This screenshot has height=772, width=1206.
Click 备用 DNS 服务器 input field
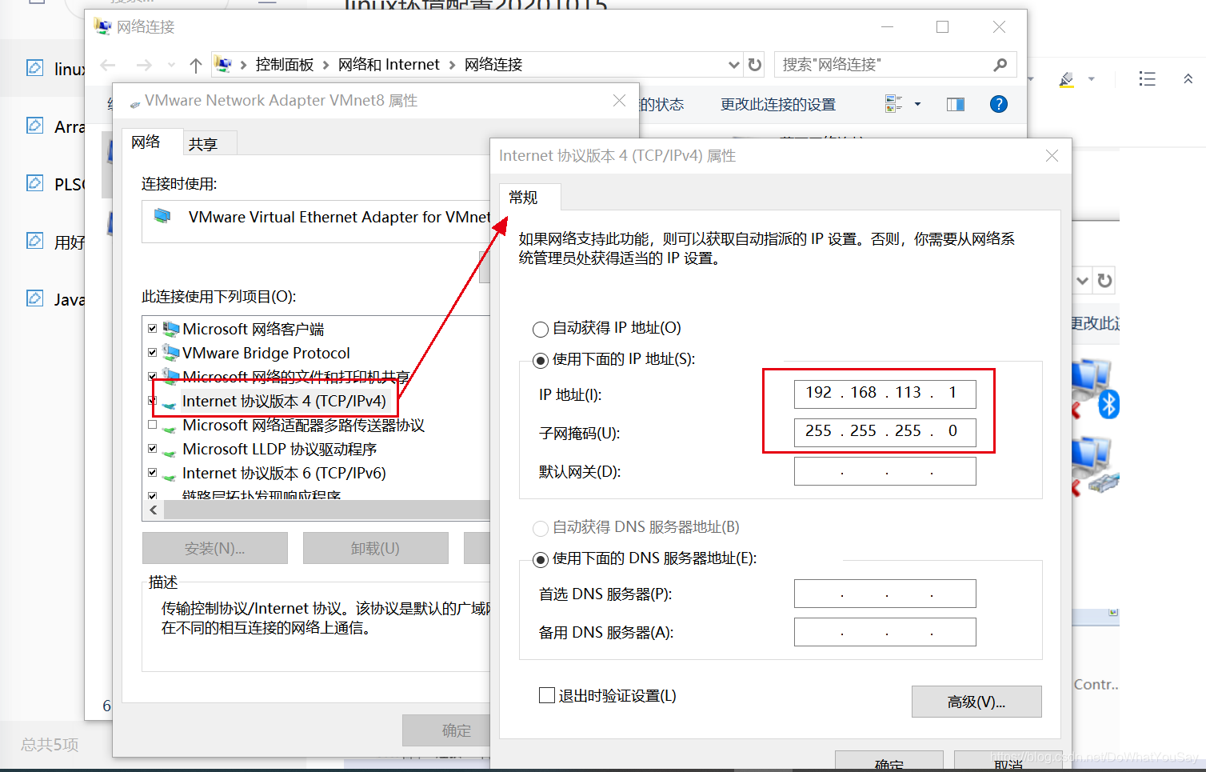coord(885,632)
